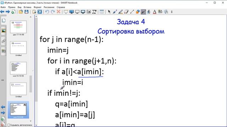Select the Fill tool
Image resolution: width=227 pixels, height=127 pixels.
point(149,12)
